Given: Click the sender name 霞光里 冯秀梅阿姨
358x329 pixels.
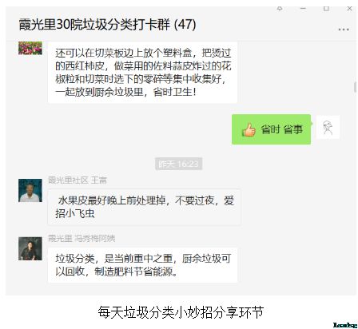Looking at the screenshot, I should (x=82, y=238).
